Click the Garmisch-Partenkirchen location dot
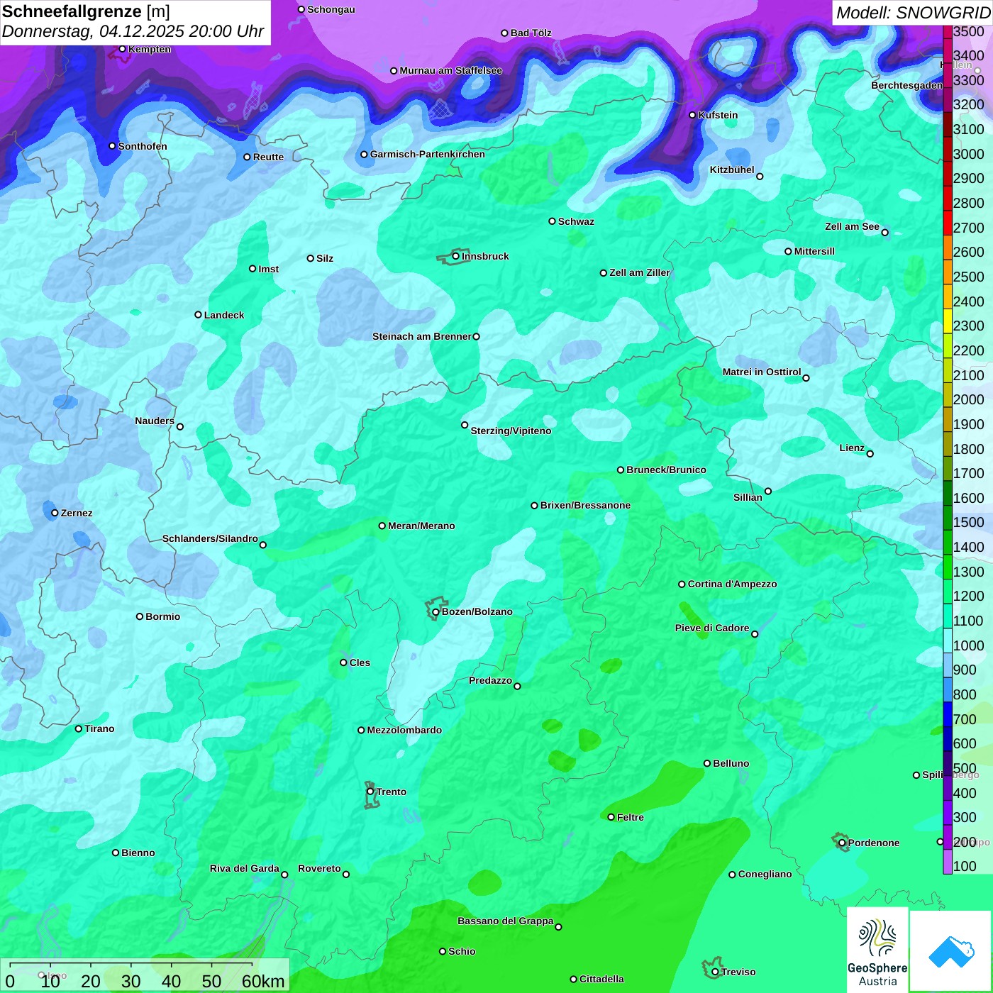Image resolution: width=993 pixels, height=993 pixels. pyautogui.click(x=364, y=155)
